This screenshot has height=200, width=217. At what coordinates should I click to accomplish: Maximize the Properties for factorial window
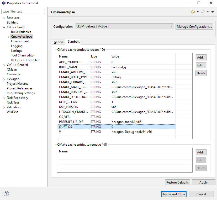199,3
